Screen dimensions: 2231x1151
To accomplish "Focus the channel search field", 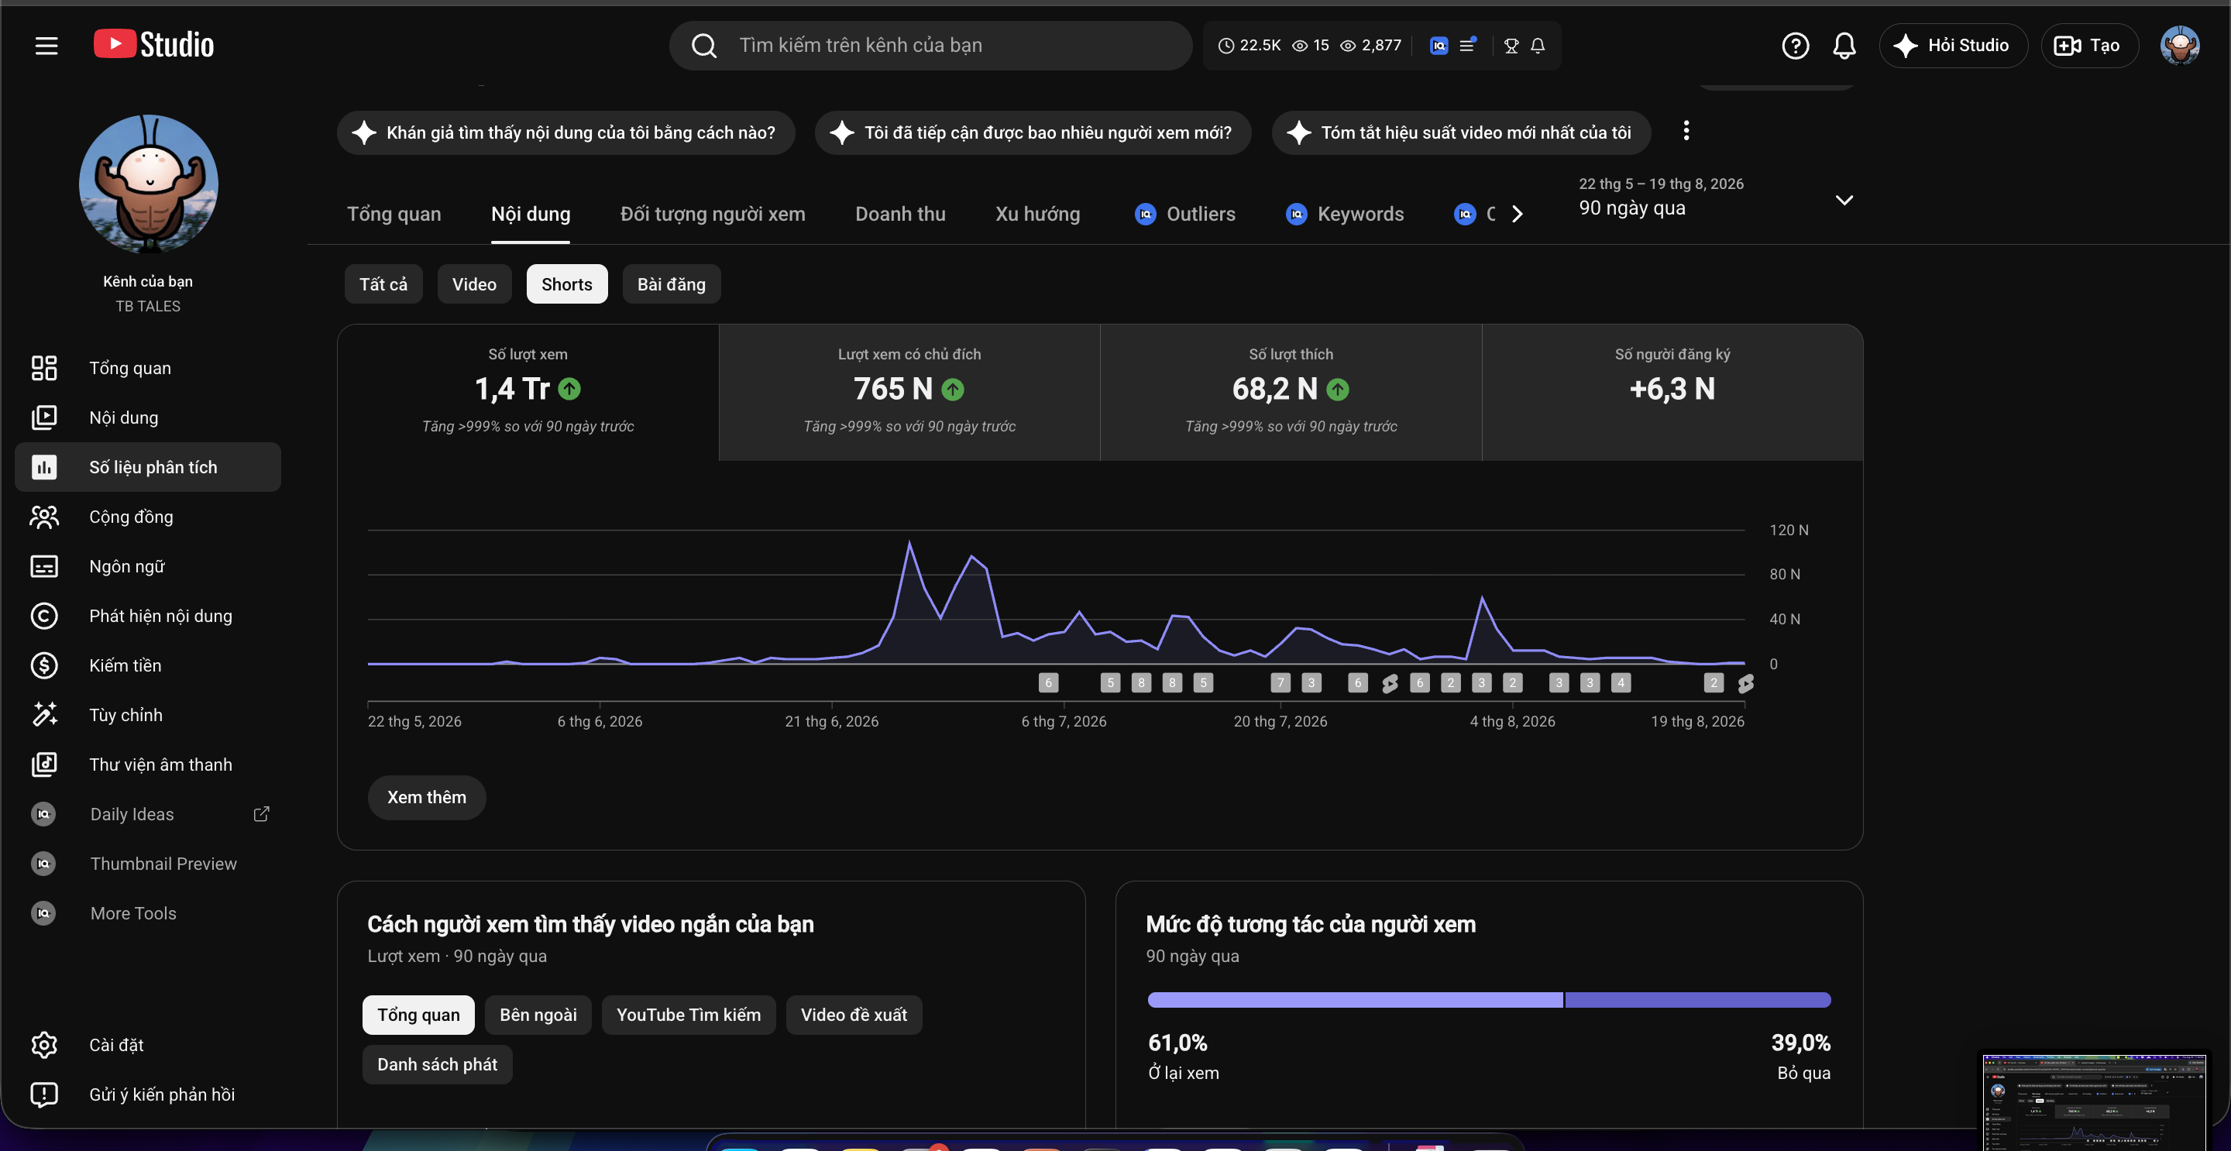I will 930,45.
